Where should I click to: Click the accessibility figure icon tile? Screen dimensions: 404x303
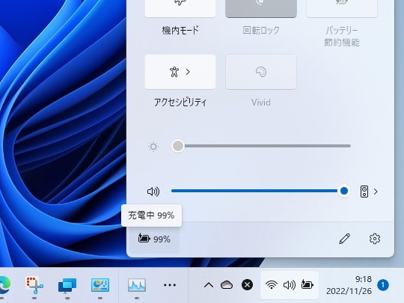(174, 72)
